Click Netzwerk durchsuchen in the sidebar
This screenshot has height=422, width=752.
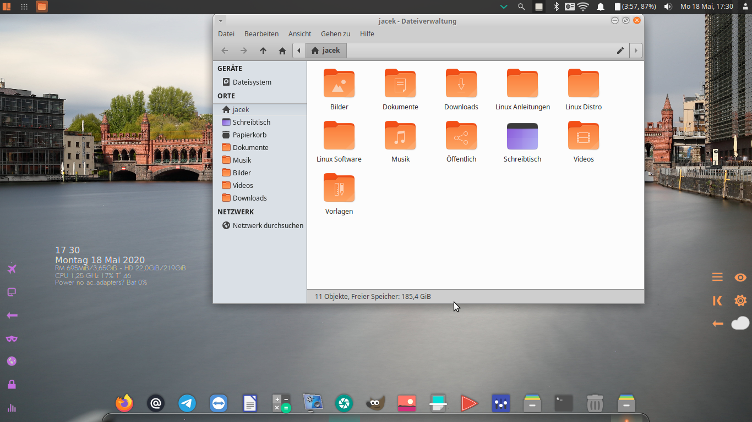pyautogui.click(x=260, y=225)
